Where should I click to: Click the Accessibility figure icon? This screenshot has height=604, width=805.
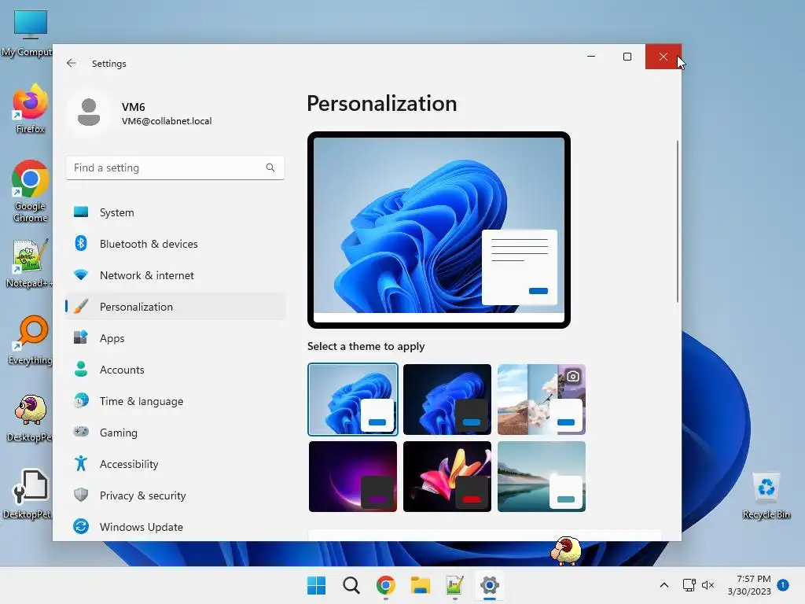point(81,464)
